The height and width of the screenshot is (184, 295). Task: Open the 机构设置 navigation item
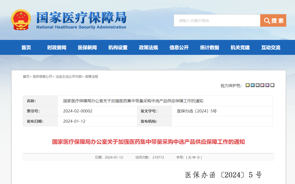click(118, 47)
